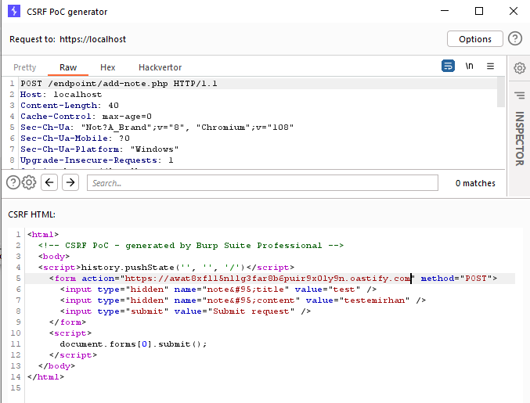The width and height of the screenshot is (530, 403).
Task: Click the Sec-Ch-Ua header with Chromium value
Action: 157,128
